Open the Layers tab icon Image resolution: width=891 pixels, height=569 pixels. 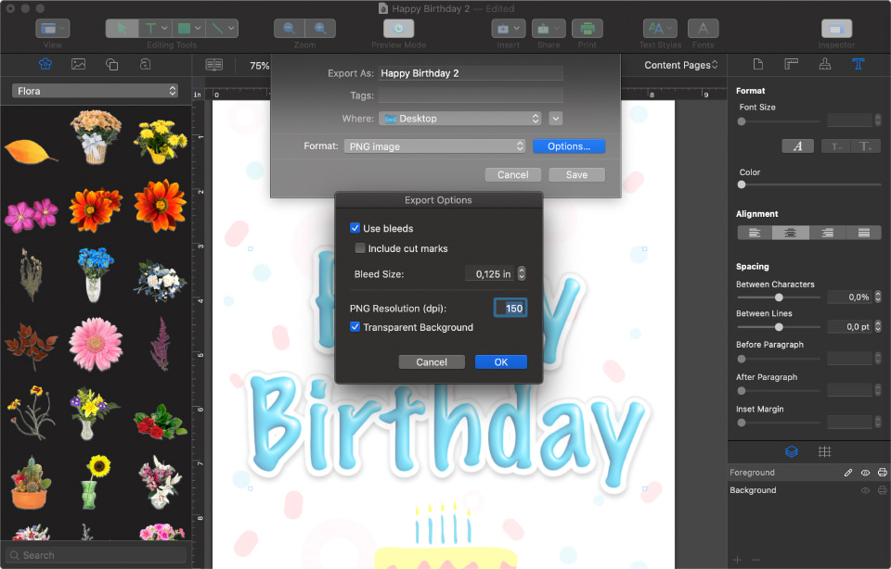pos(792,451)
